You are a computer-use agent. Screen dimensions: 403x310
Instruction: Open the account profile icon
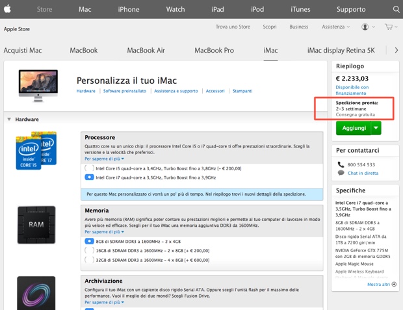pos(365,27)
